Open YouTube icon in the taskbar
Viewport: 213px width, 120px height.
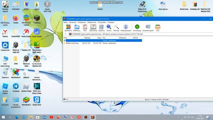click(51, 117)
